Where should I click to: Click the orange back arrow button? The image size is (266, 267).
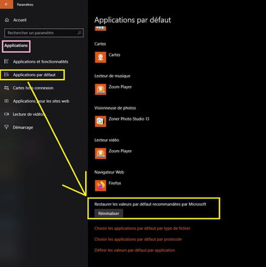(7, 4)
